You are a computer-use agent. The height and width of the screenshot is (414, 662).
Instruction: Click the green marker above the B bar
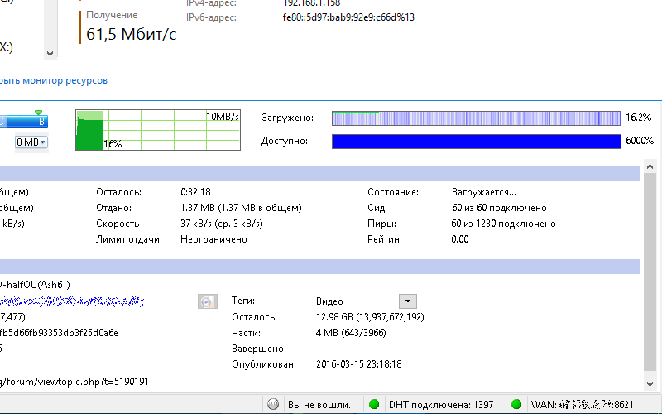click(38, 113)
